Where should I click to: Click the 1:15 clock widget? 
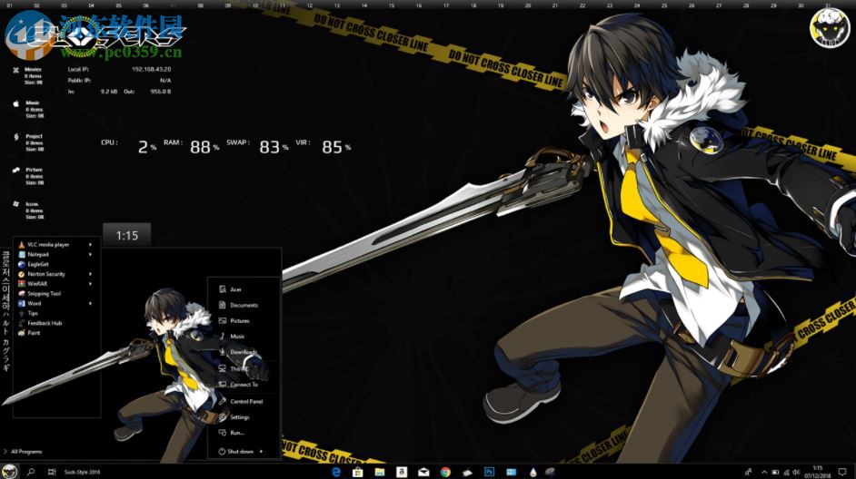pyautogui.click(x=126, y=235)
